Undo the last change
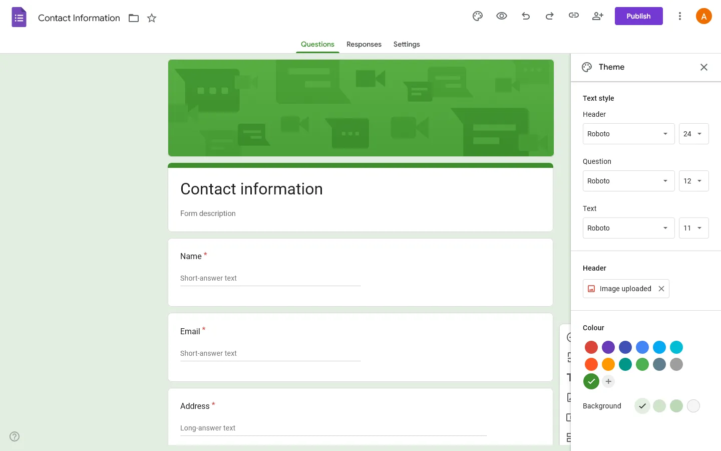The width and height of the screenshot is (721, 451). 525,16
